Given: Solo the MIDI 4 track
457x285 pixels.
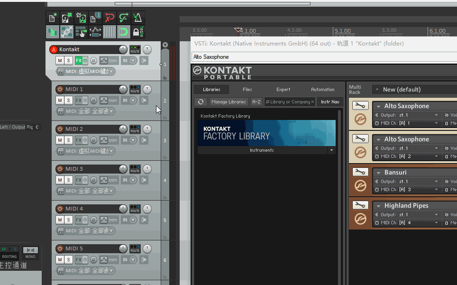Looking at the screenshot, I should 68,220.
